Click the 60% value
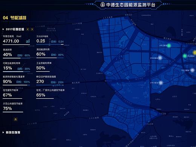 point(41,54)
